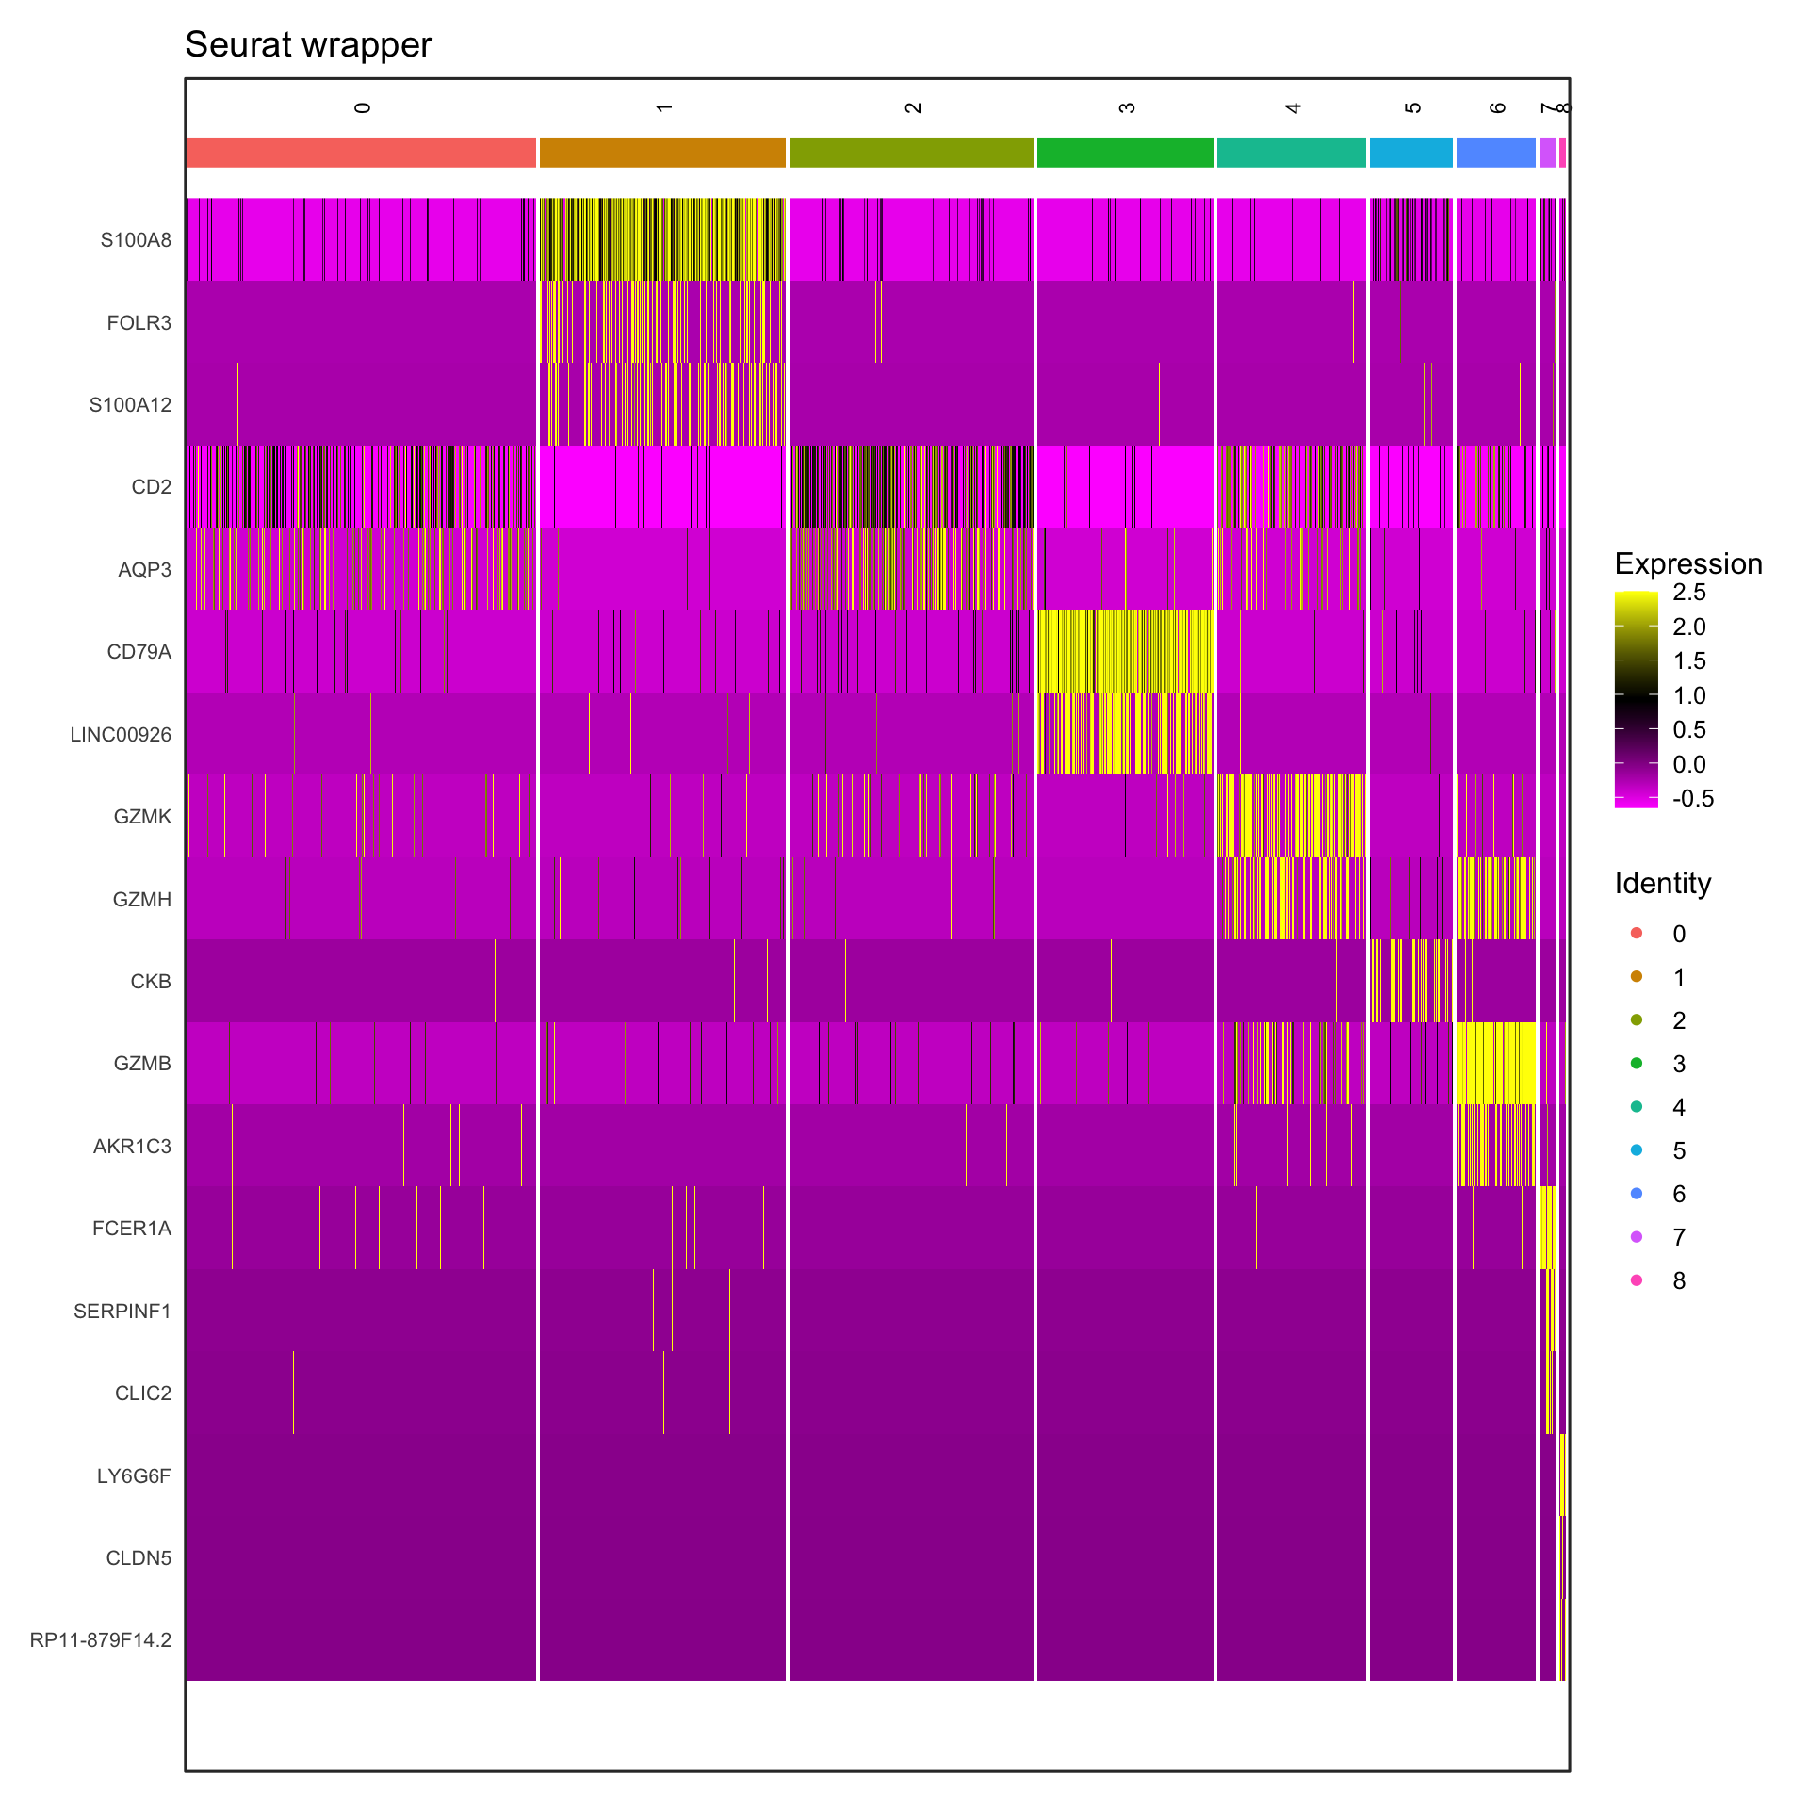Click the S100A8 gene label

click(136, 240)
